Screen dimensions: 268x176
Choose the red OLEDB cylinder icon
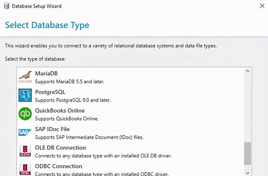[25, 151]
